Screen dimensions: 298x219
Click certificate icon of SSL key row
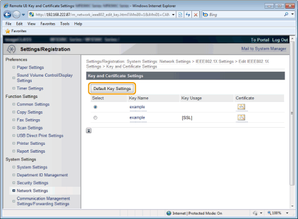(x=241, y=117)
